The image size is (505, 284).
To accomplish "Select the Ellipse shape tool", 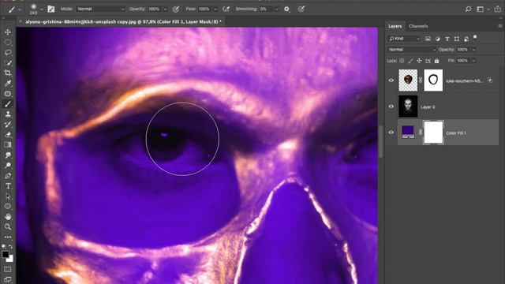I will point(8,207).
